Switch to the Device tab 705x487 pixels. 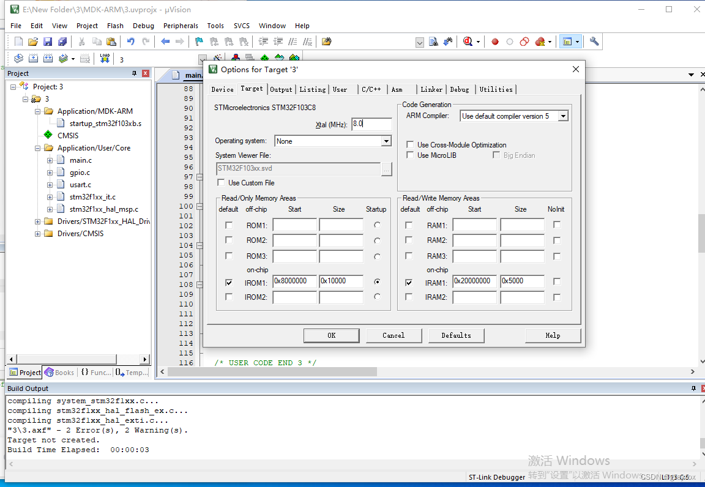point(223,89)
